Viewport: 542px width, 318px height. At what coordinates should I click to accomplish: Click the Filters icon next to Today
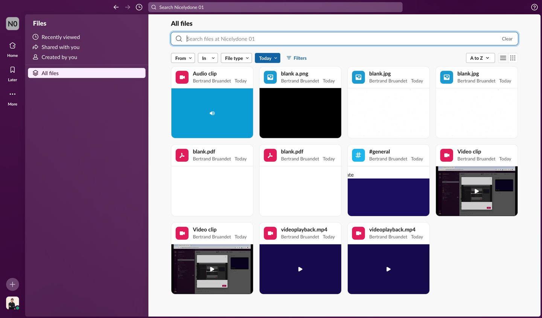tap(296, 58)
